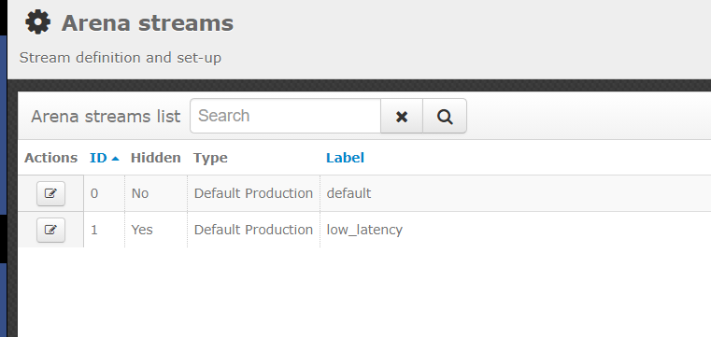Click the Hidden value 'No' for stream 0
Image resolution: width=711 pixels, height=337 pixels.
click(x=139, y=193)
